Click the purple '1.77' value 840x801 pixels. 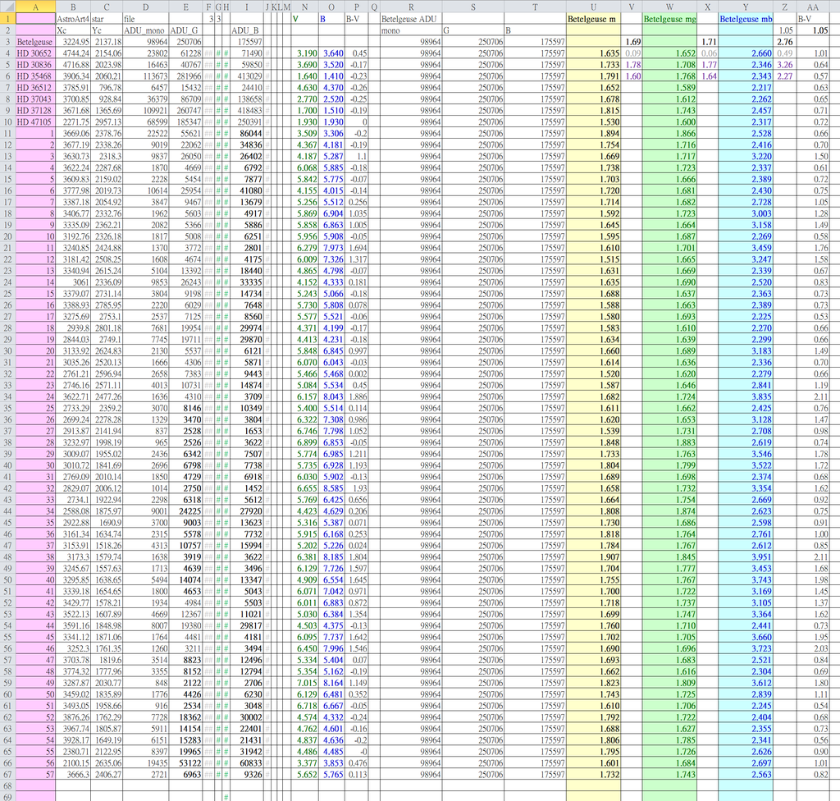click(x=708, y=65)
